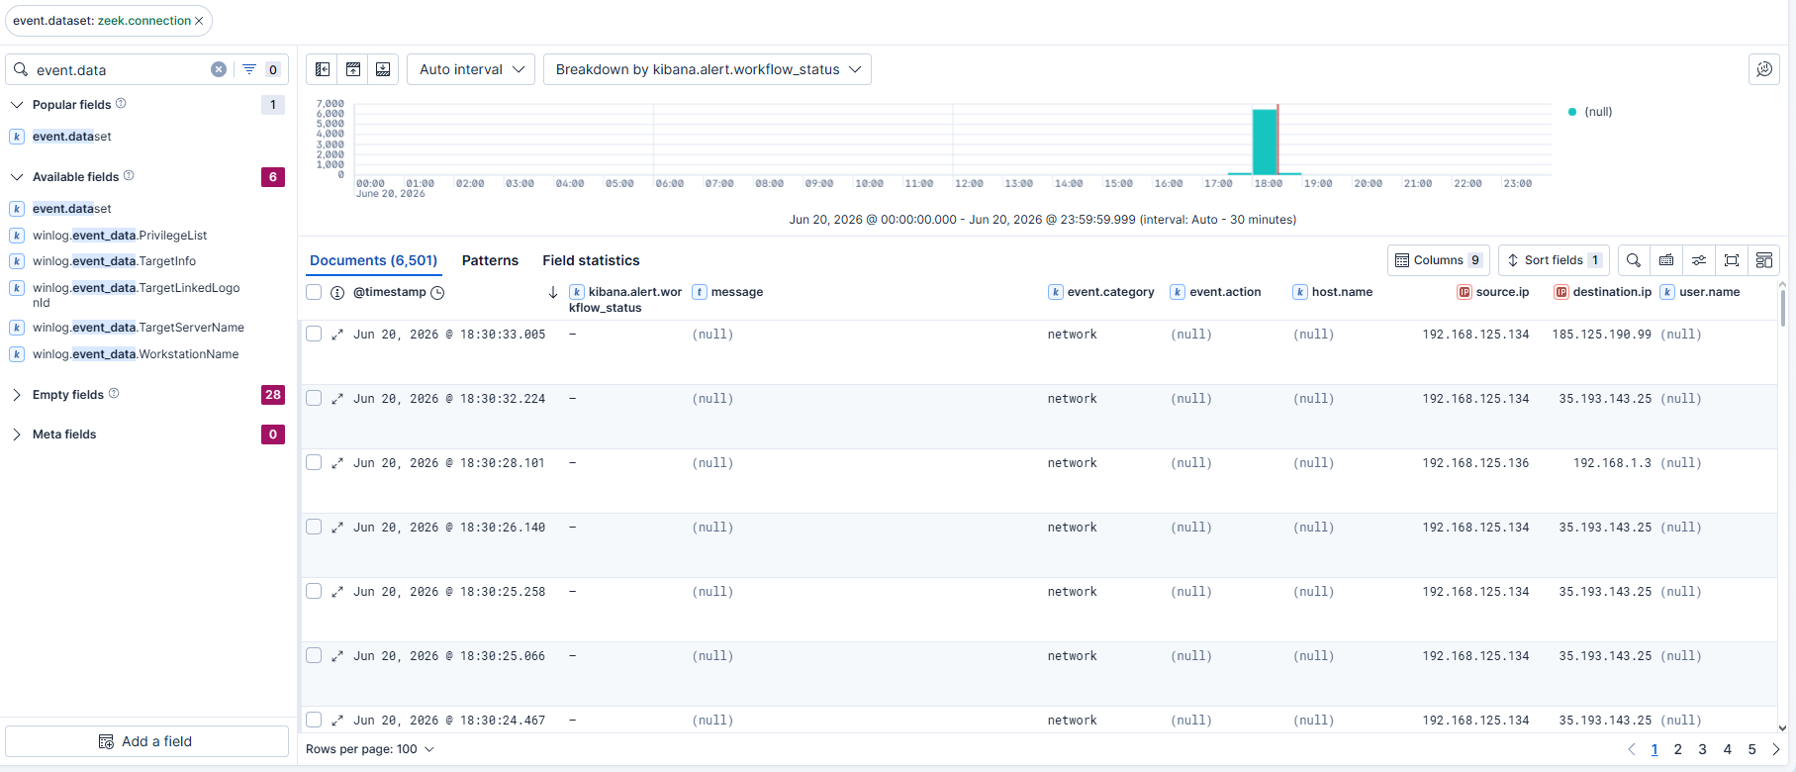Open display settings sliders
This screenshot has width=1796, height=772.
tap(1699, 260)
